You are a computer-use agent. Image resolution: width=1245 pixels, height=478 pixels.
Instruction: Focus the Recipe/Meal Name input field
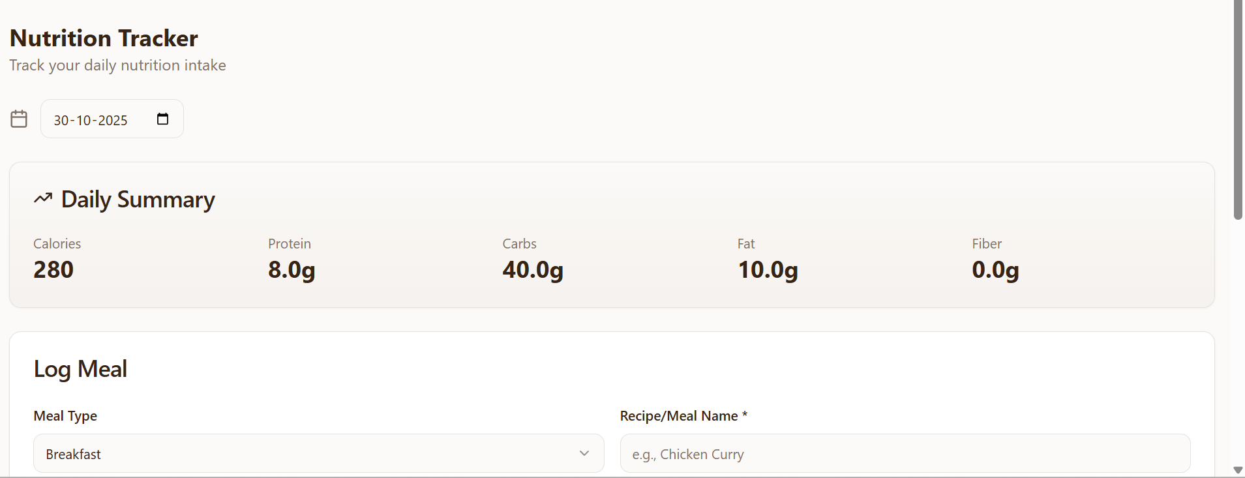coord(905,453)
